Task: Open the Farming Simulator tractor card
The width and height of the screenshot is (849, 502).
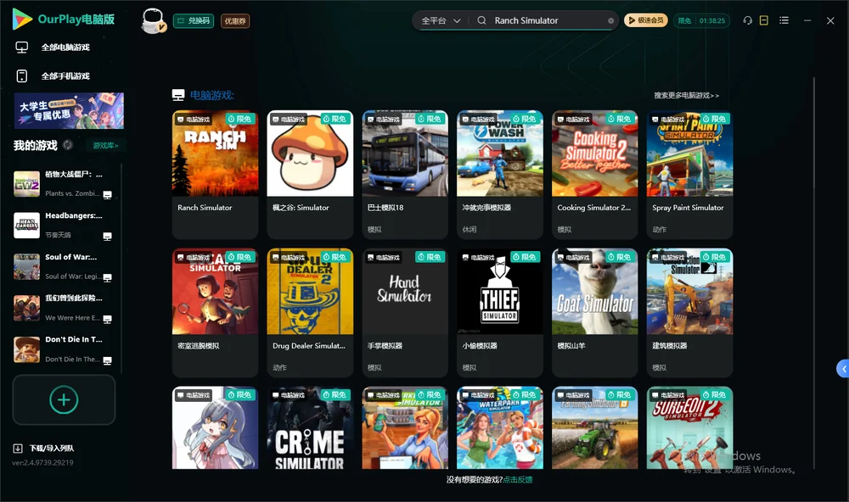Action: click(x=594, y=428)
